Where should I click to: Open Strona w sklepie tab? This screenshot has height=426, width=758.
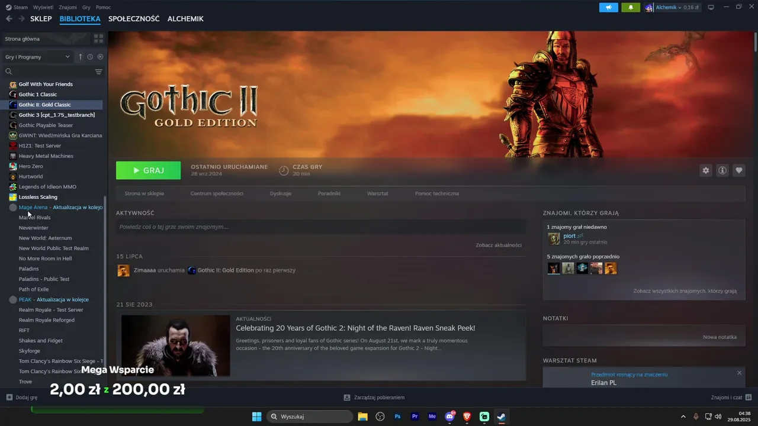(144, 193)
